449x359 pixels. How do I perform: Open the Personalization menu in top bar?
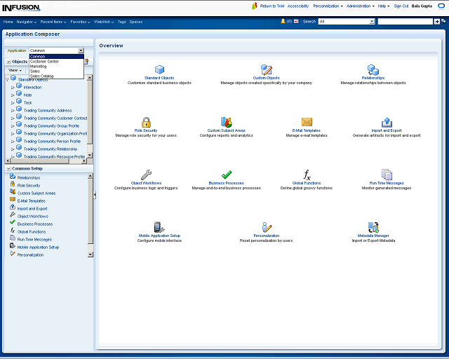click(328, 6)
